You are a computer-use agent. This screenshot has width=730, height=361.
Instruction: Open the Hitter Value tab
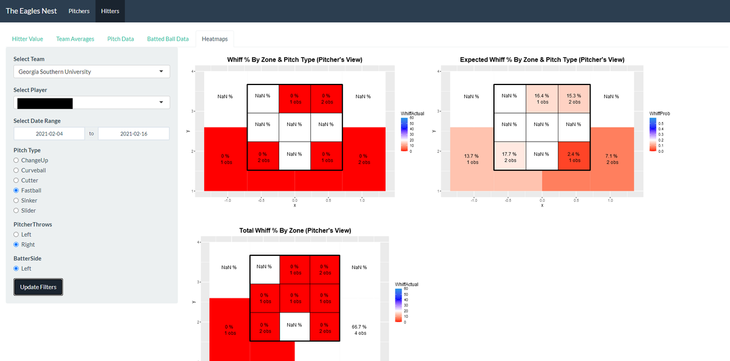pyautogui.click(x=27, y=39)
